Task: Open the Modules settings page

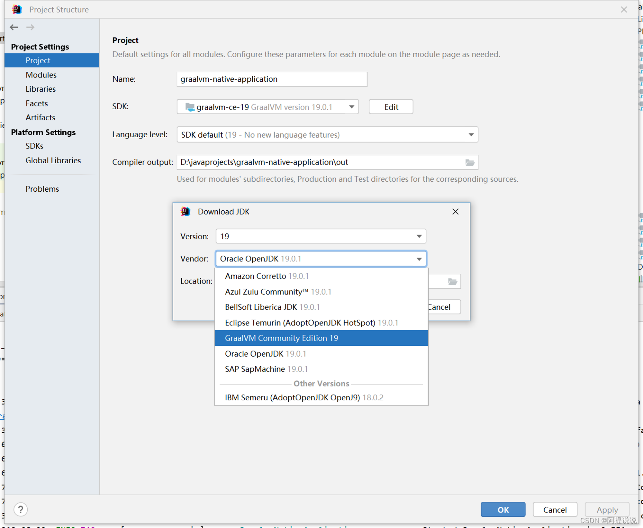Action: [52, 75]
